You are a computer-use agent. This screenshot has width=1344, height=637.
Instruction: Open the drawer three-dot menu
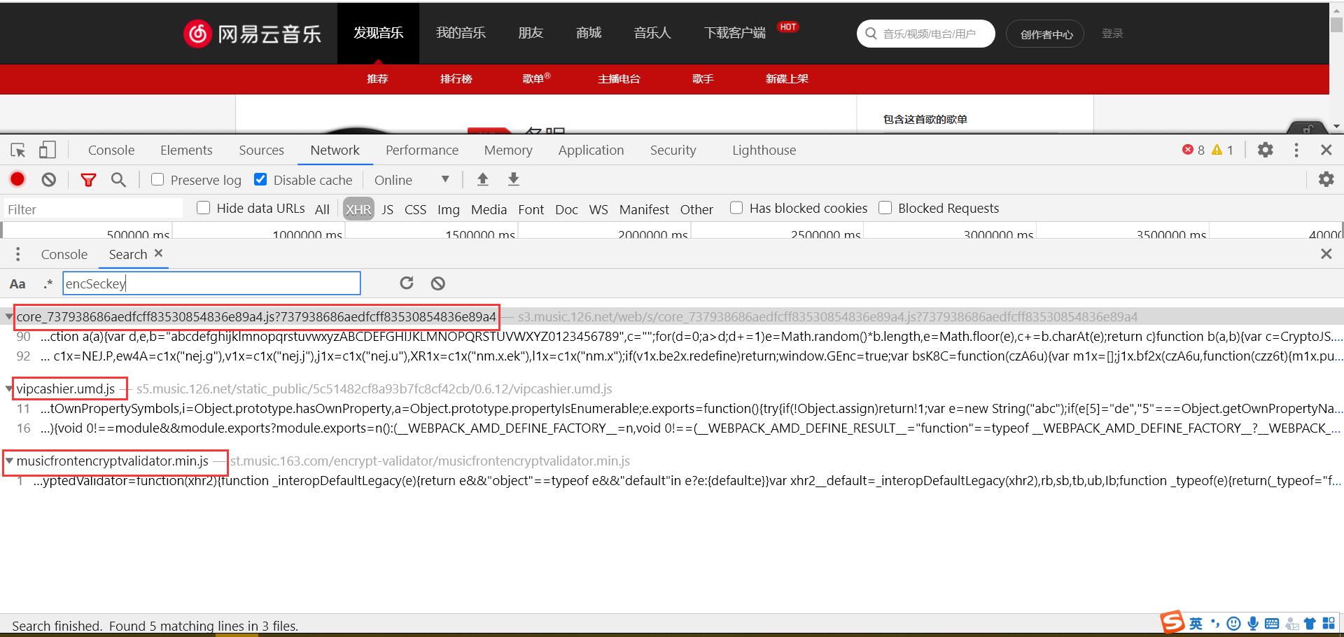[x=17, y=254]
